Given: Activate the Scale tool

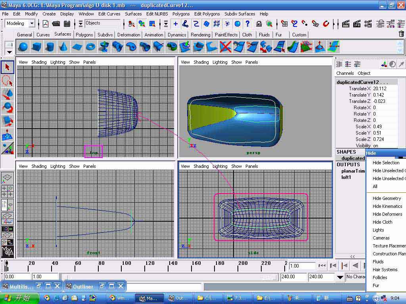Looking at the screenshot, I should (7, 121).
